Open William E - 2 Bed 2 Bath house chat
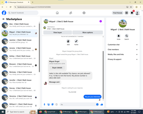The height and width of the screenshot is (114, 143). (x=19, y=105)
